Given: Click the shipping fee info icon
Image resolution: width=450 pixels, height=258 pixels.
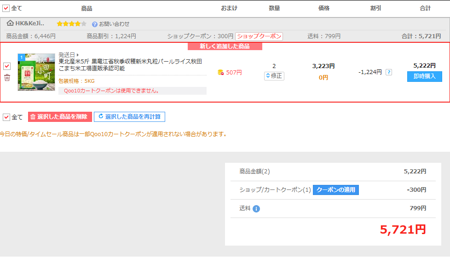Looking at the screenshot, I should point(256,209).
